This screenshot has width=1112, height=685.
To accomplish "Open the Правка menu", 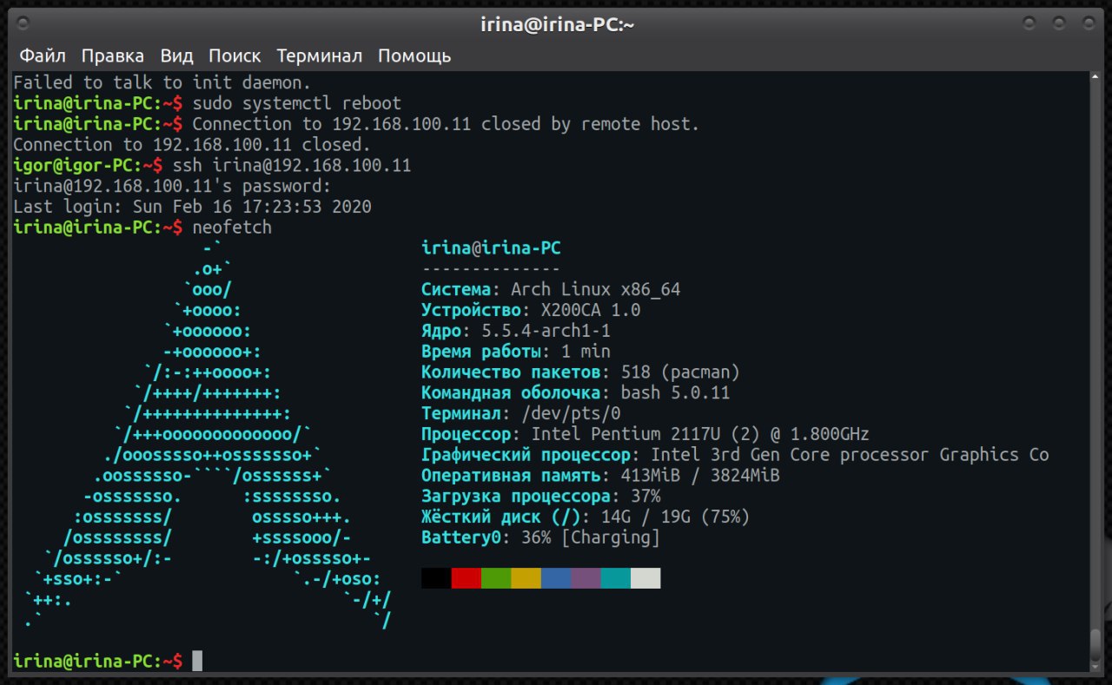I will coord(113,56).
